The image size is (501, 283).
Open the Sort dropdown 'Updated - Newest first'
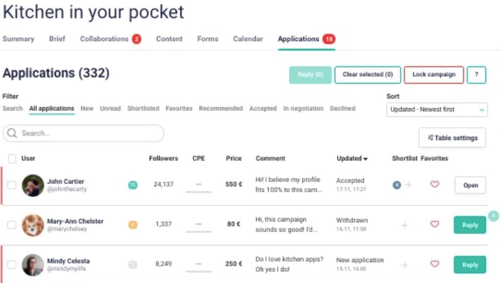pos(437,110)
